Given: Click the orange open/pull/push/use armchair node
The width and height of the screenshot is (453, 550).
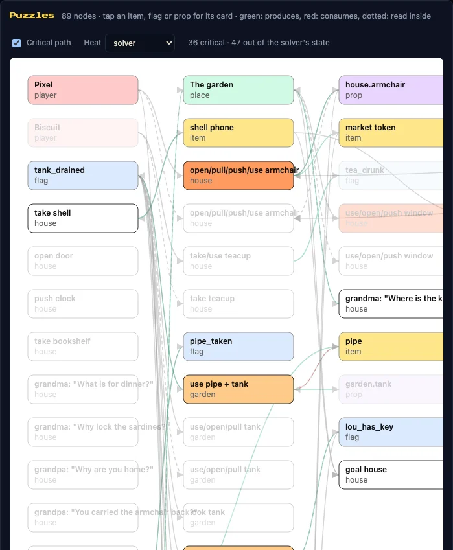Looking at the screenshot, I should (x=238, y=176).
